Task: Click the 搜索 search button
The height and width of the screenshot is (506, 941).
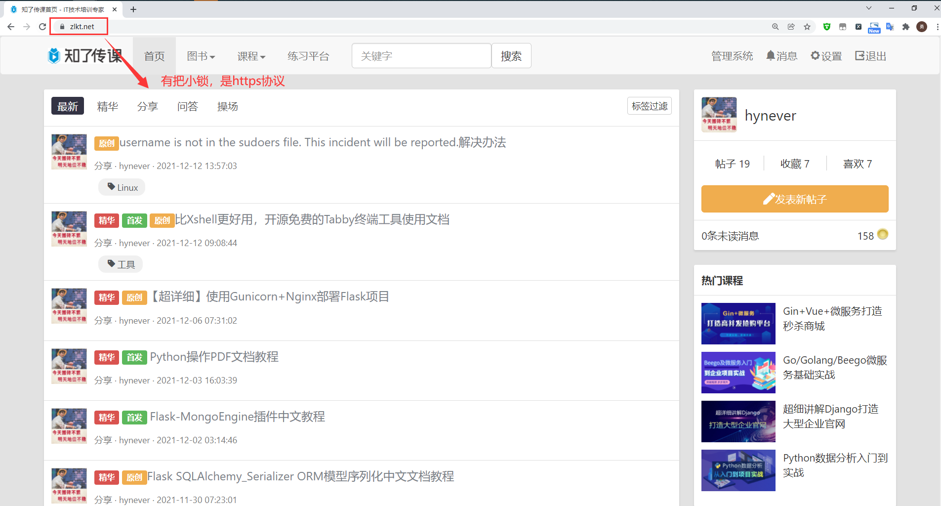Action: (511, 56)
